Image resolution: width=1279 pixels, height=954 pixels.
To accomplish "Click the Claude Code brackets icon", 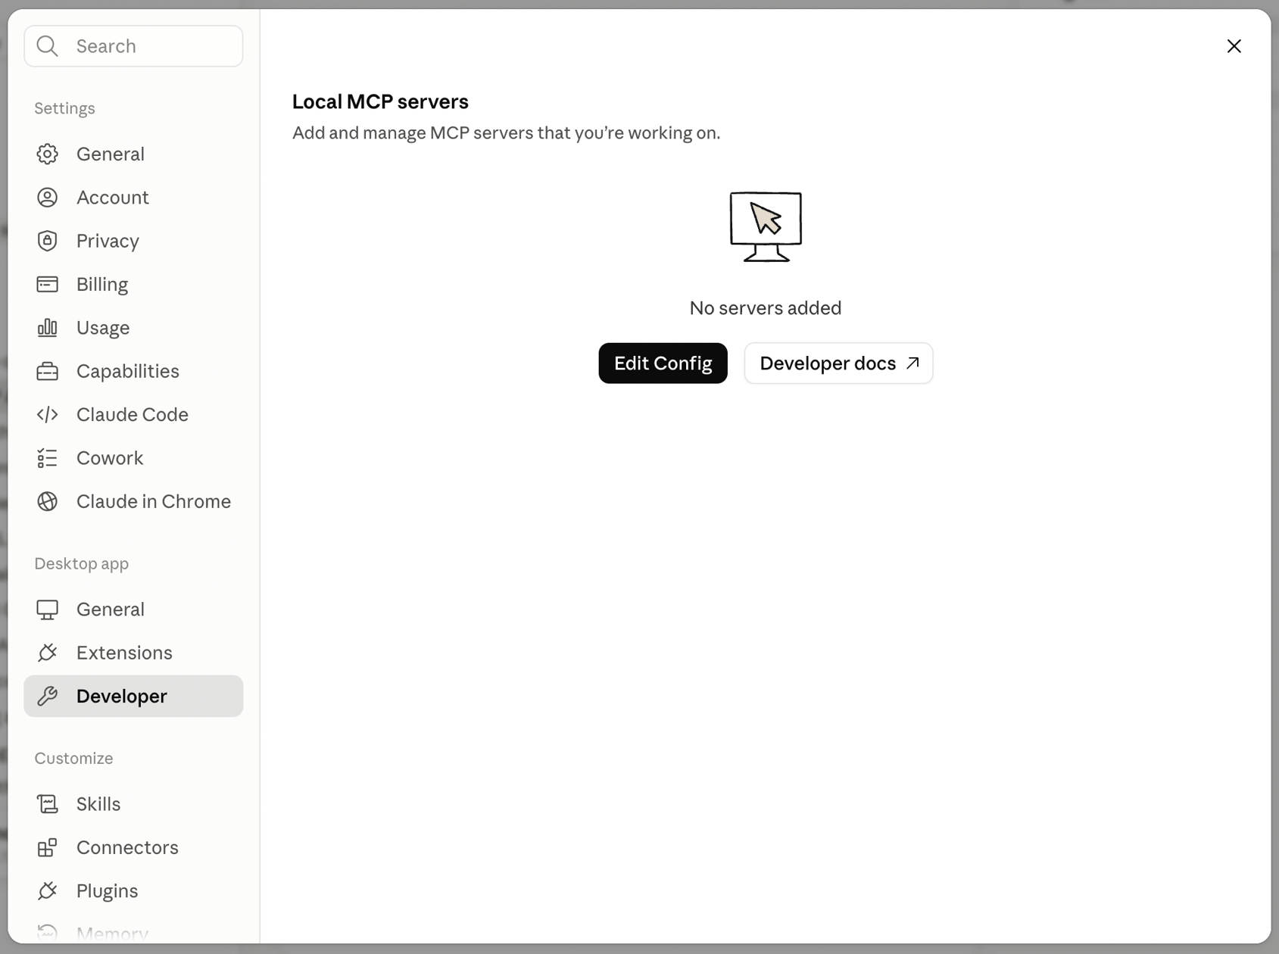I will (x=47, y=414).
